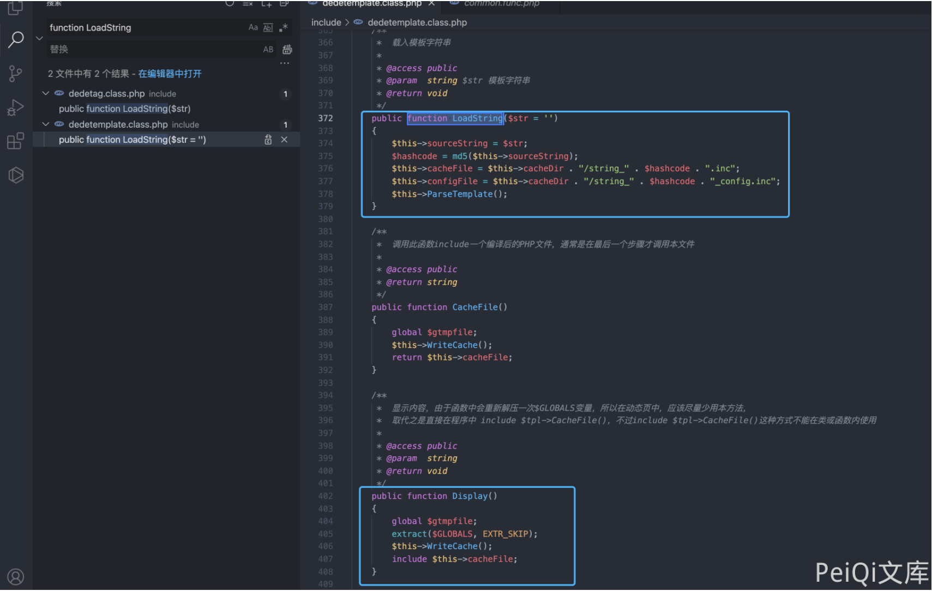The width and height of the screenshot is (932, 591).
Task: Open the Extensions view
Action: click(15, 141)
